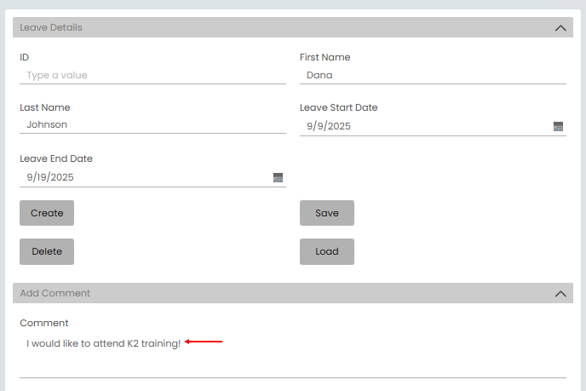
Task: Click the First Name label
Action: coord(325,57)
